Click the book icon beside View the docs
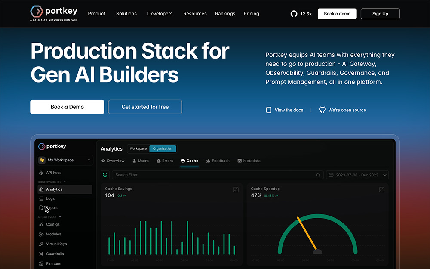This screenshot has width=430, height=269. click(269, 110)
